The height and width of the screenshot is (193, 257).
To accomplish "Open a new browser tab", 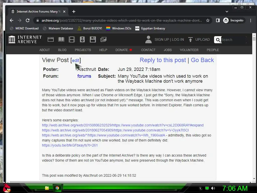I will (x=74, y=12).
